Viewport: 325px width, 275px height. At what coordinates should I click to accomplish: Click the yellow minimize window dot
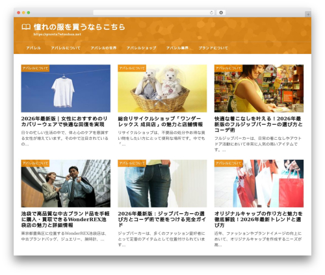tap(23, 13)
